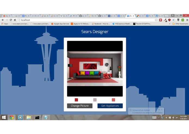This screenshot has width=189, height=134.
Task: Open the Windows Start button
Action: 4,117
